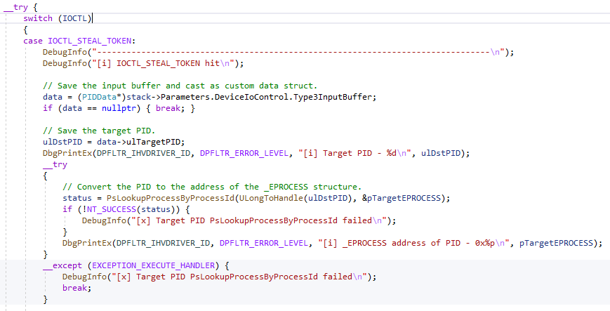The width and height of the screenshot is (610, 311).
Task: Click the switch keyword
Action: 38,18
